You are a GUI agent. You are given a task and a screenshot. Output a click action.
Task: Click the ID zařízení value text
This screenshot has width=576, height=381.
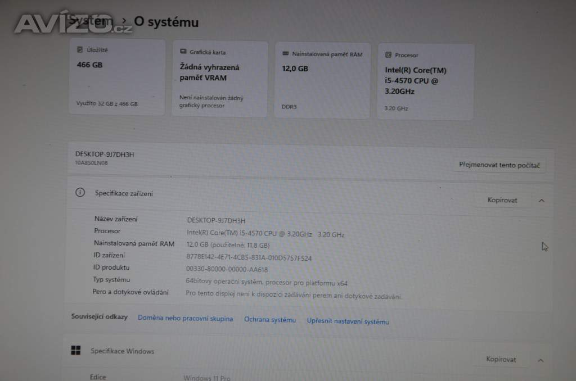click(249, 258)
